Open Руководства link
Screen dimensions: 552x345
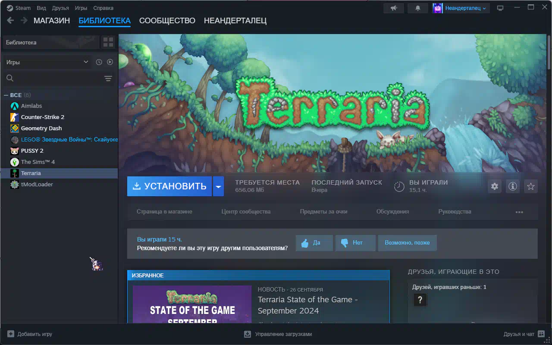coord(455,212)
